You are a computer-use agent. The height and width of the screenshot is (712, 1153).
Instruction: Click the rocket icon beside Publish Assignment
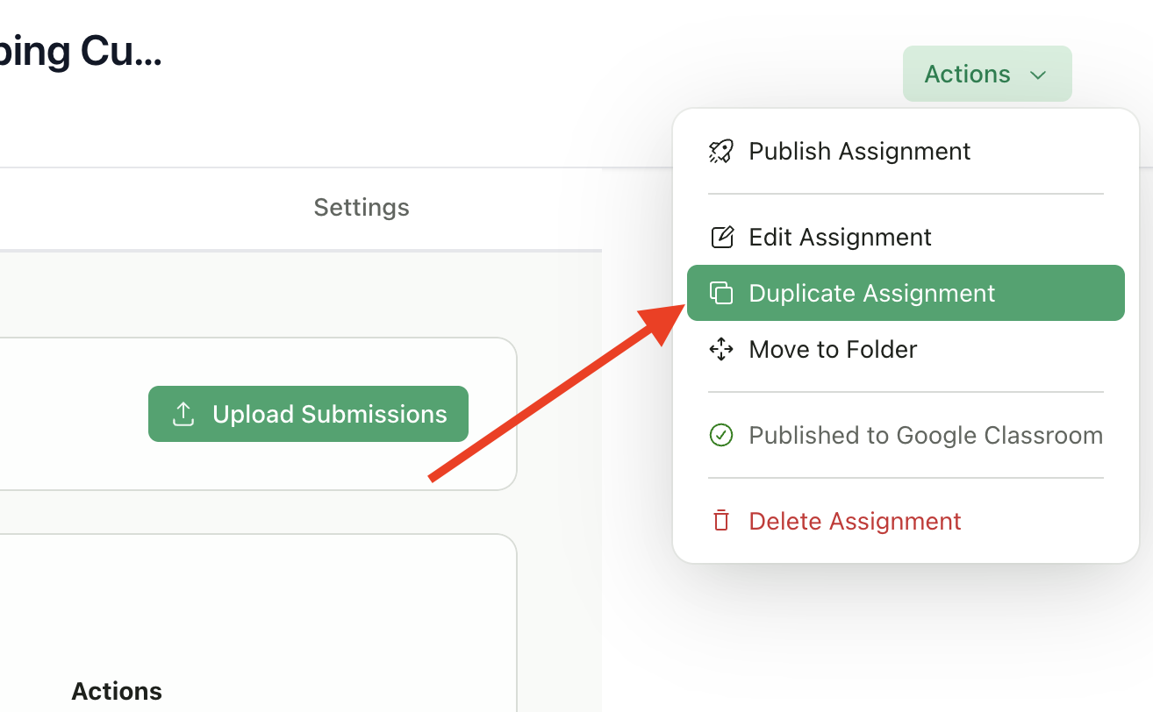pos(720,151)
